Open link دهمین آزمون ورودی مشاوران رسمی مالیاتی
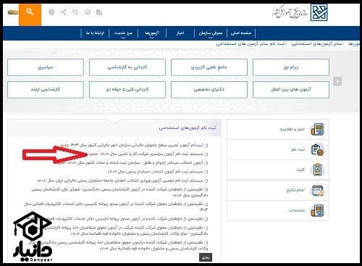Viewport: 362px width, 266px height. pos(120,180)
